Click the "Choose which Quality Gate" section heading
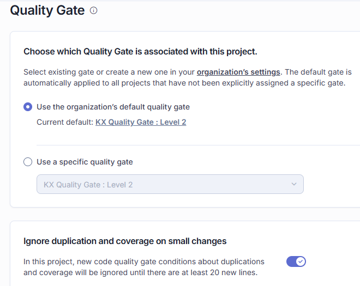 (140, 52)
